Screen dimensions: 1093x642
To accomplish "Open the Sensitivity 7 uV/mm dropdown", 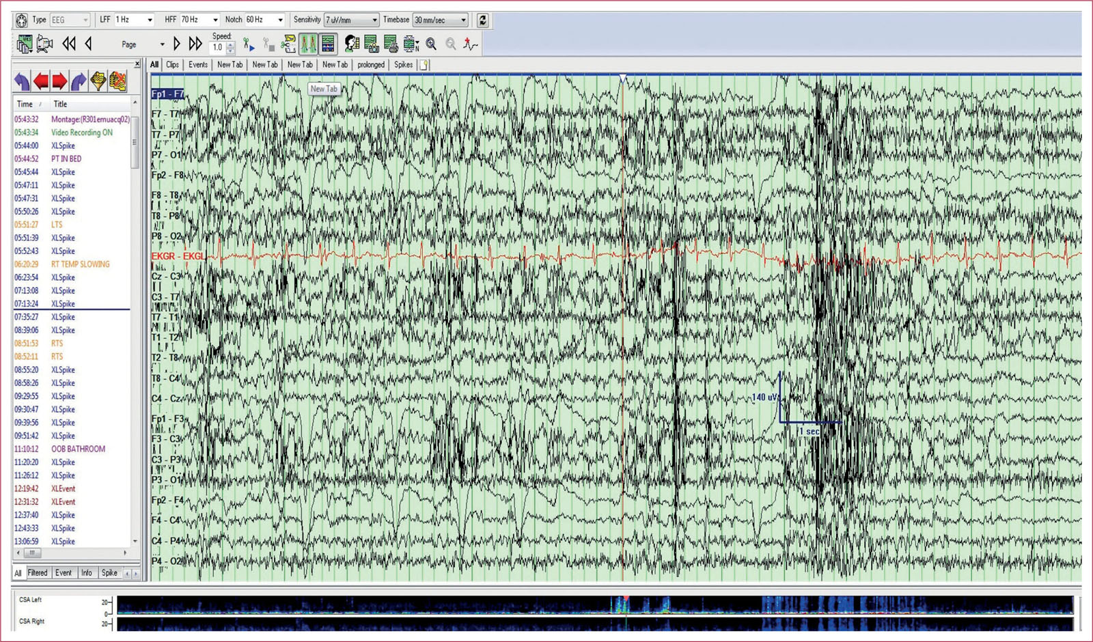I will pos(351,20).
